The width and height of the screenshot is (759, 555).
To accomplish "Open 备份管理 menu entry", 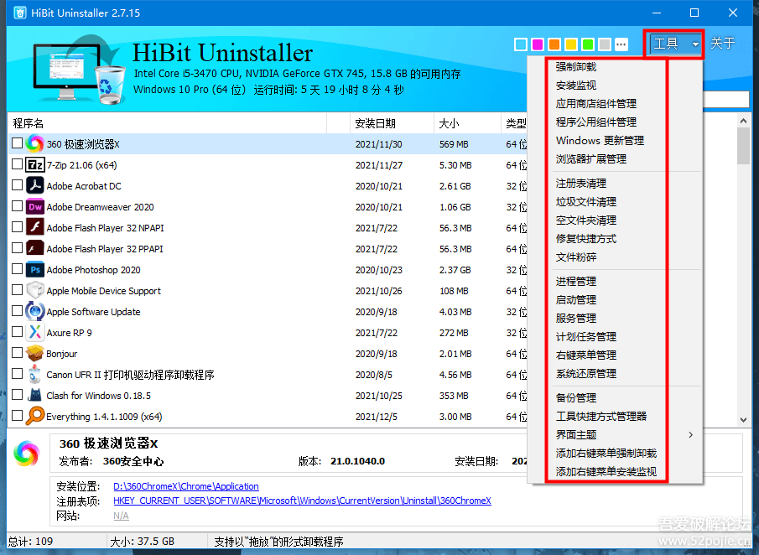I will (x=576, y=397).
